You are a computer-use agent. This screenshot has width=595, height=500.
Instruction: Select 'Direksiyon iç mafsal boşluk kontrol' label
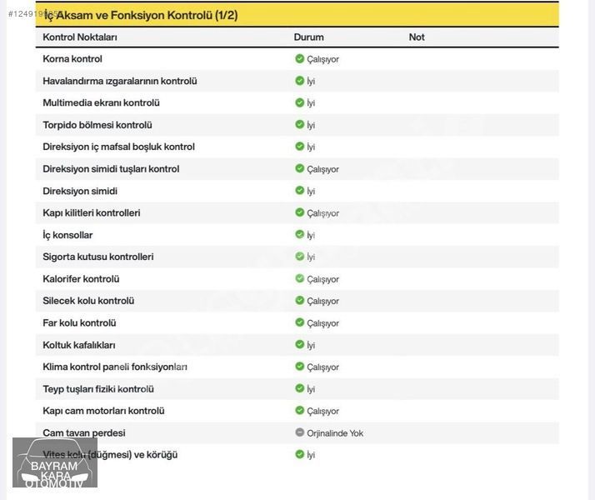(x=119, y=147)
